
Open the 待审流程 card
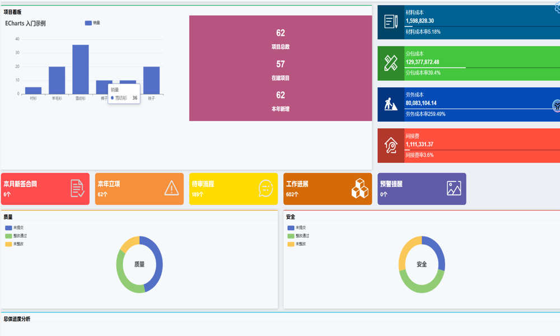233,189
